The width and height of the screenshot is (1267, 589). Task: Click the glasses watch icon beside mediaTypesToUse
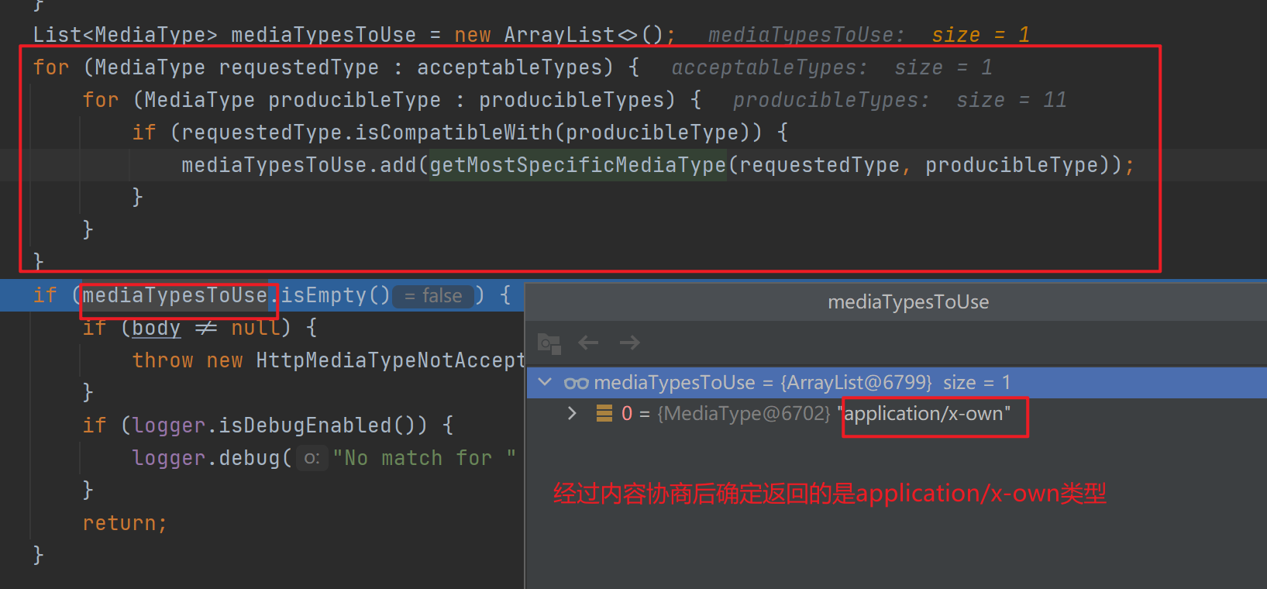(576, 383)
